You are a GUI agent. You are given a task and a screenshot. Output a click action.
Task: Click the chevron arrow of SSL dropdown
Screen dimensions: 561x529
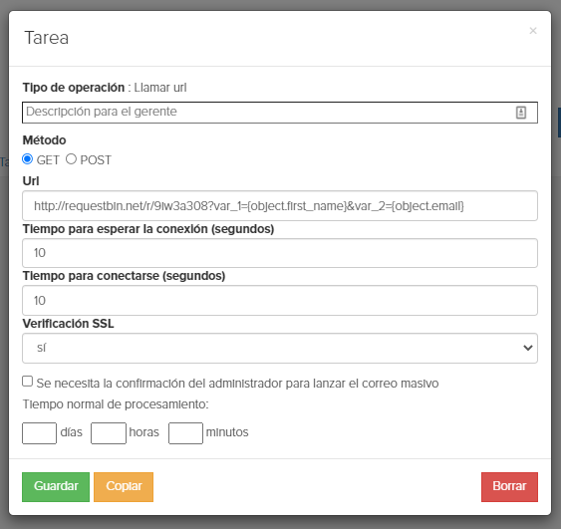pyautogui.click(x=528, y=348)
